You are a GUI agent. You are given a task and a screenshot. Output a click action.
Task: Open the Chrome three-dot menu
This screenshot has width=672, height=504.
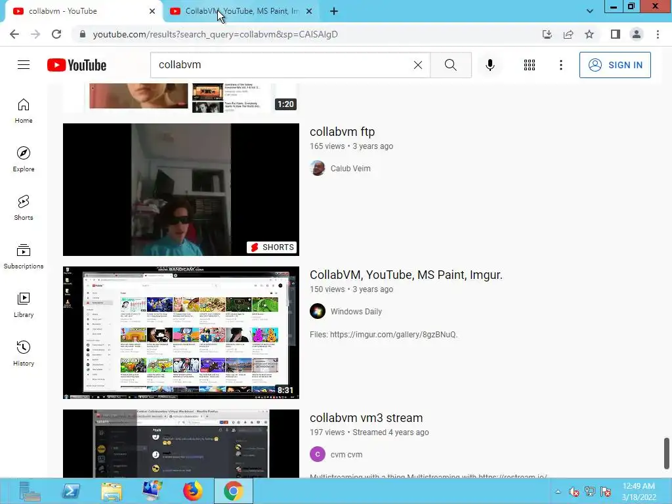[658, 34]
